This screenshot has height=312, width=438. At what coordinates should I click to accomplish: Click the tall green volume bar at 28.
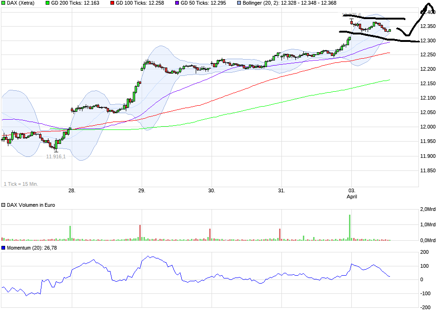tap(70, 233)
